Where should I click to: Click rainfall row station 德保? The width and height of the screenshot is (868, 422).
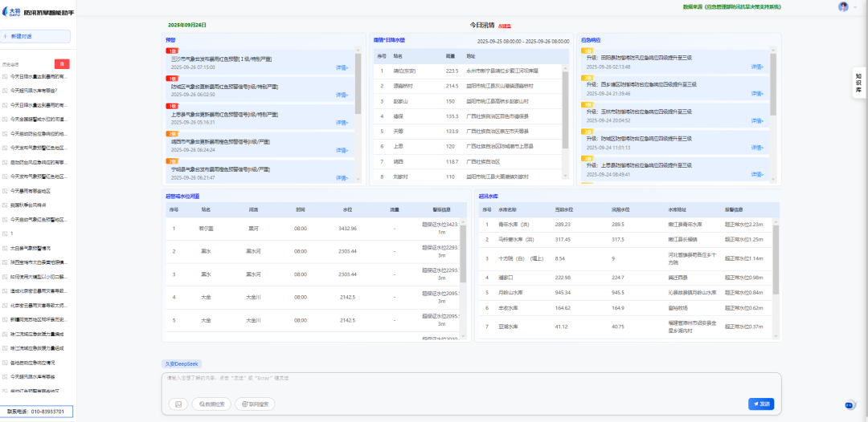[x=399, y=116]
